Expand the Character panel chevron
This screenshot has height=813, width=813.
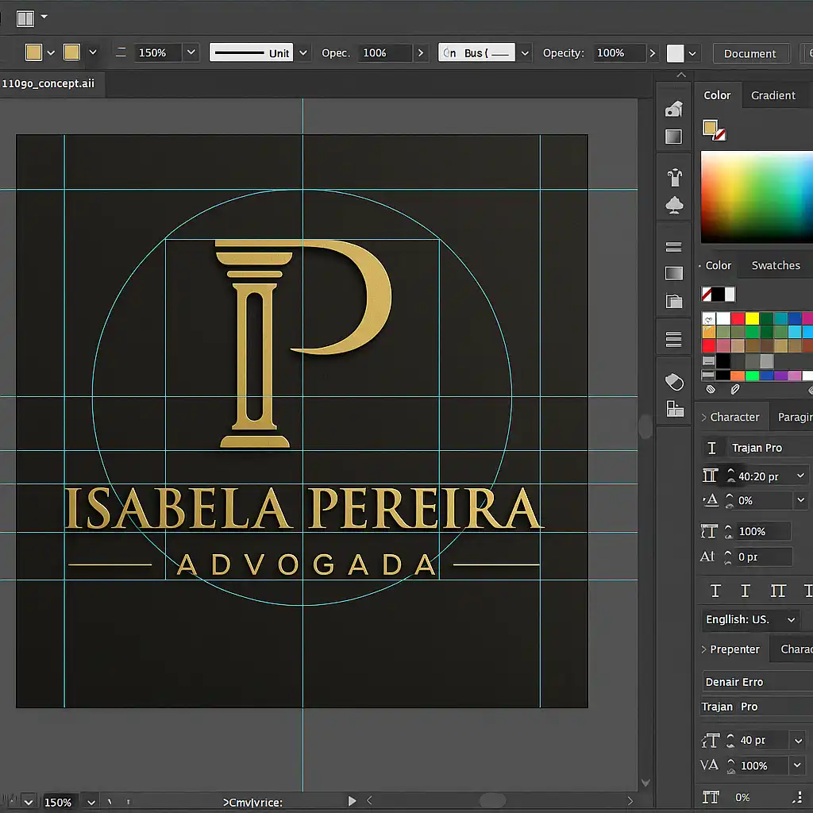tap(703, 418)
